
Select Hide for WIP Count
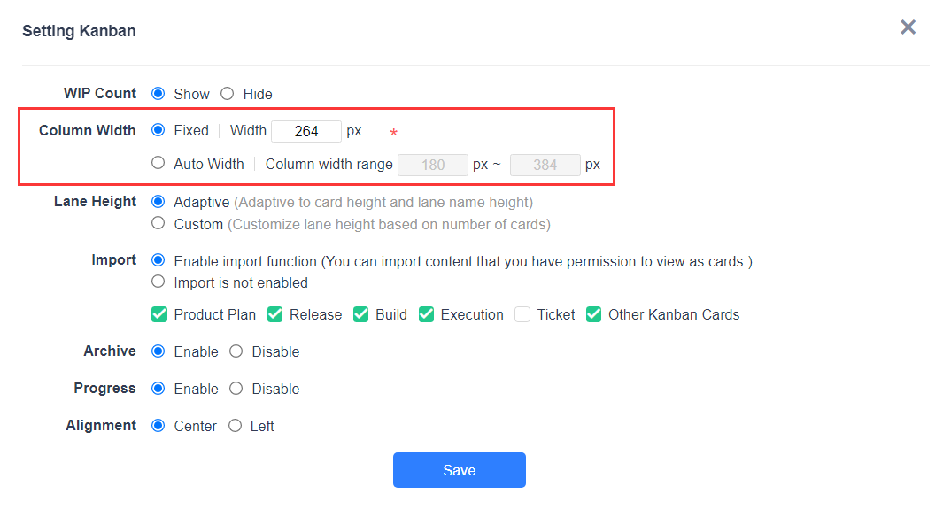pyautogui.click(x=228, y=94)
